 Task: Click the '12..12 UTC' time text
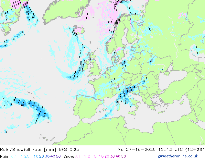pyautogui.click(x=170, y=150)
